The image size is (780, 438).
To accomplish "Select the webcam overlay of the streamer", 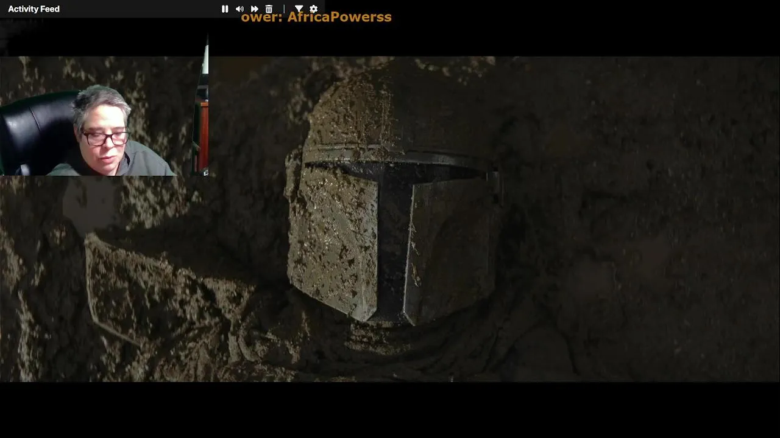I will [x=104, y=106].
